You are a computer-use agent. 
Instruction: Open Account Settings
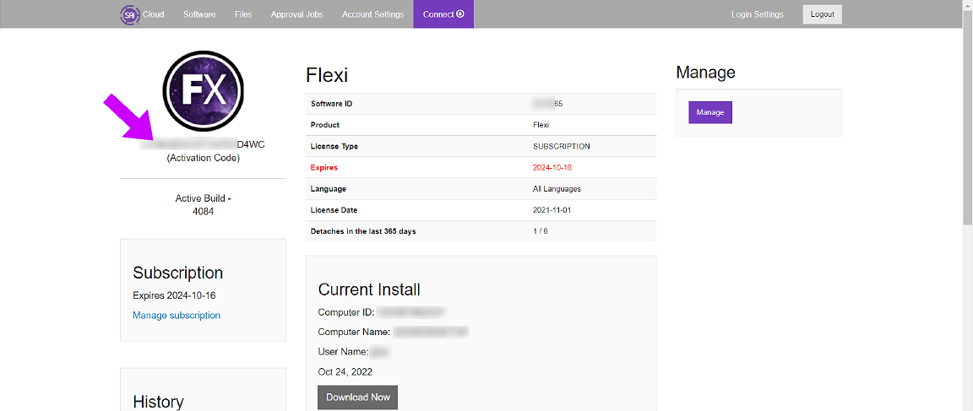tap(373, 14)
